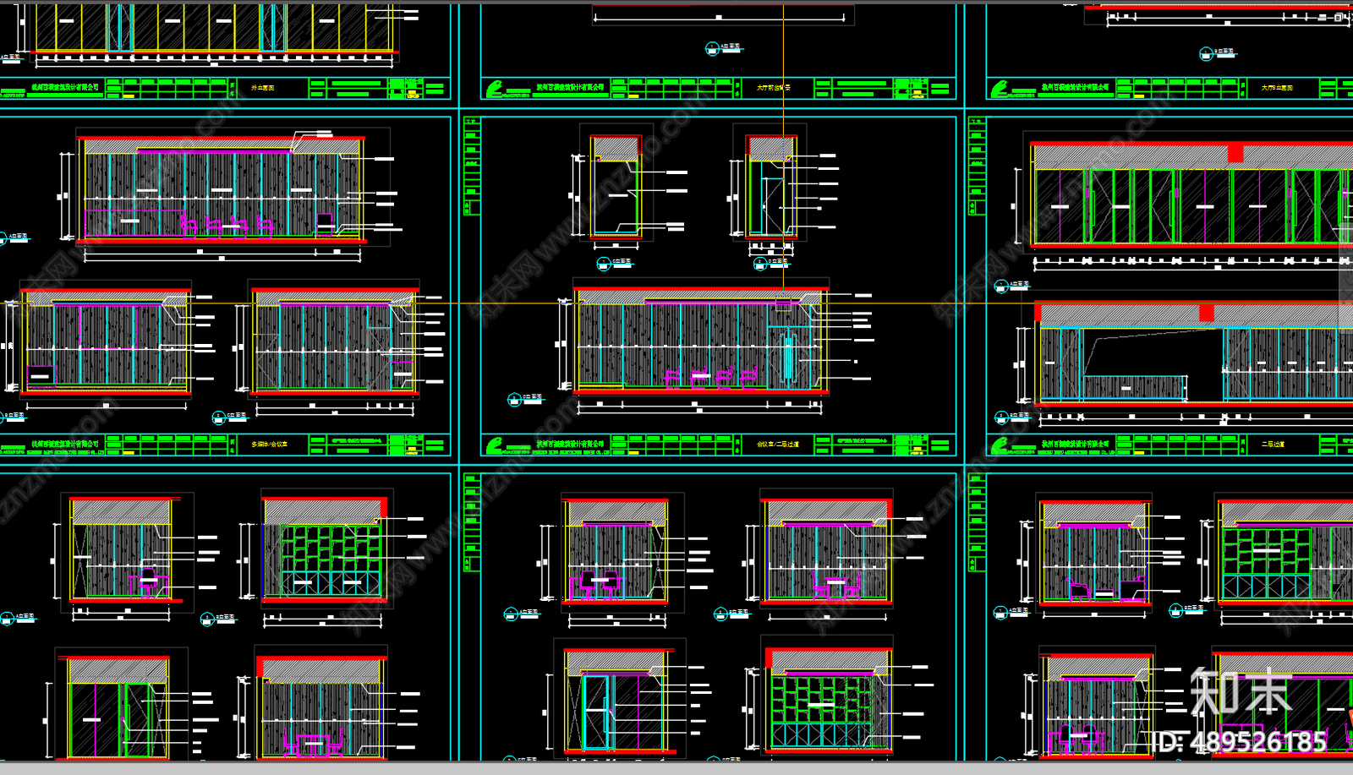Click the "外立面图" drawing title text

tap(263, 88)
